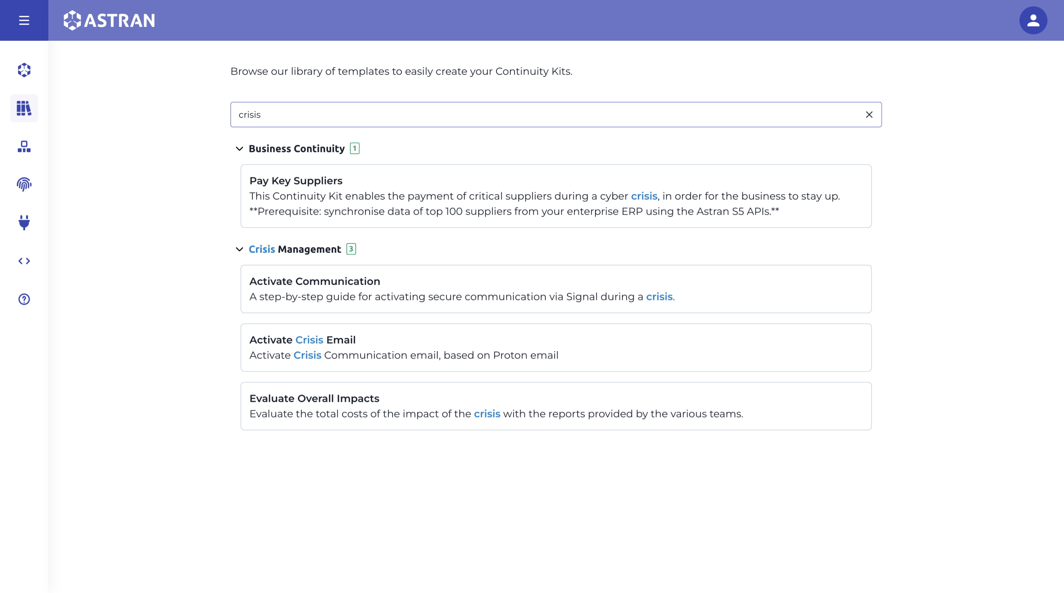The width and height of the screenshot is (1064, 593).
Task: Open the Activate Communication template card
Action: pyautogui.click(x=556, y=289)
